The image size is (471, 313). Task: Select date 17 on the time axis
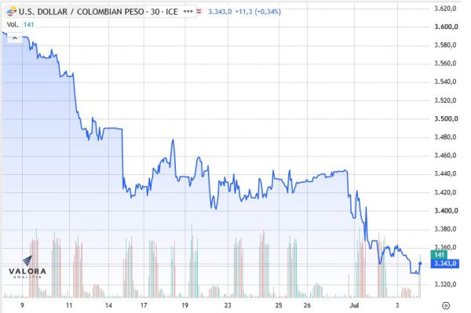[x=144, y=305]
